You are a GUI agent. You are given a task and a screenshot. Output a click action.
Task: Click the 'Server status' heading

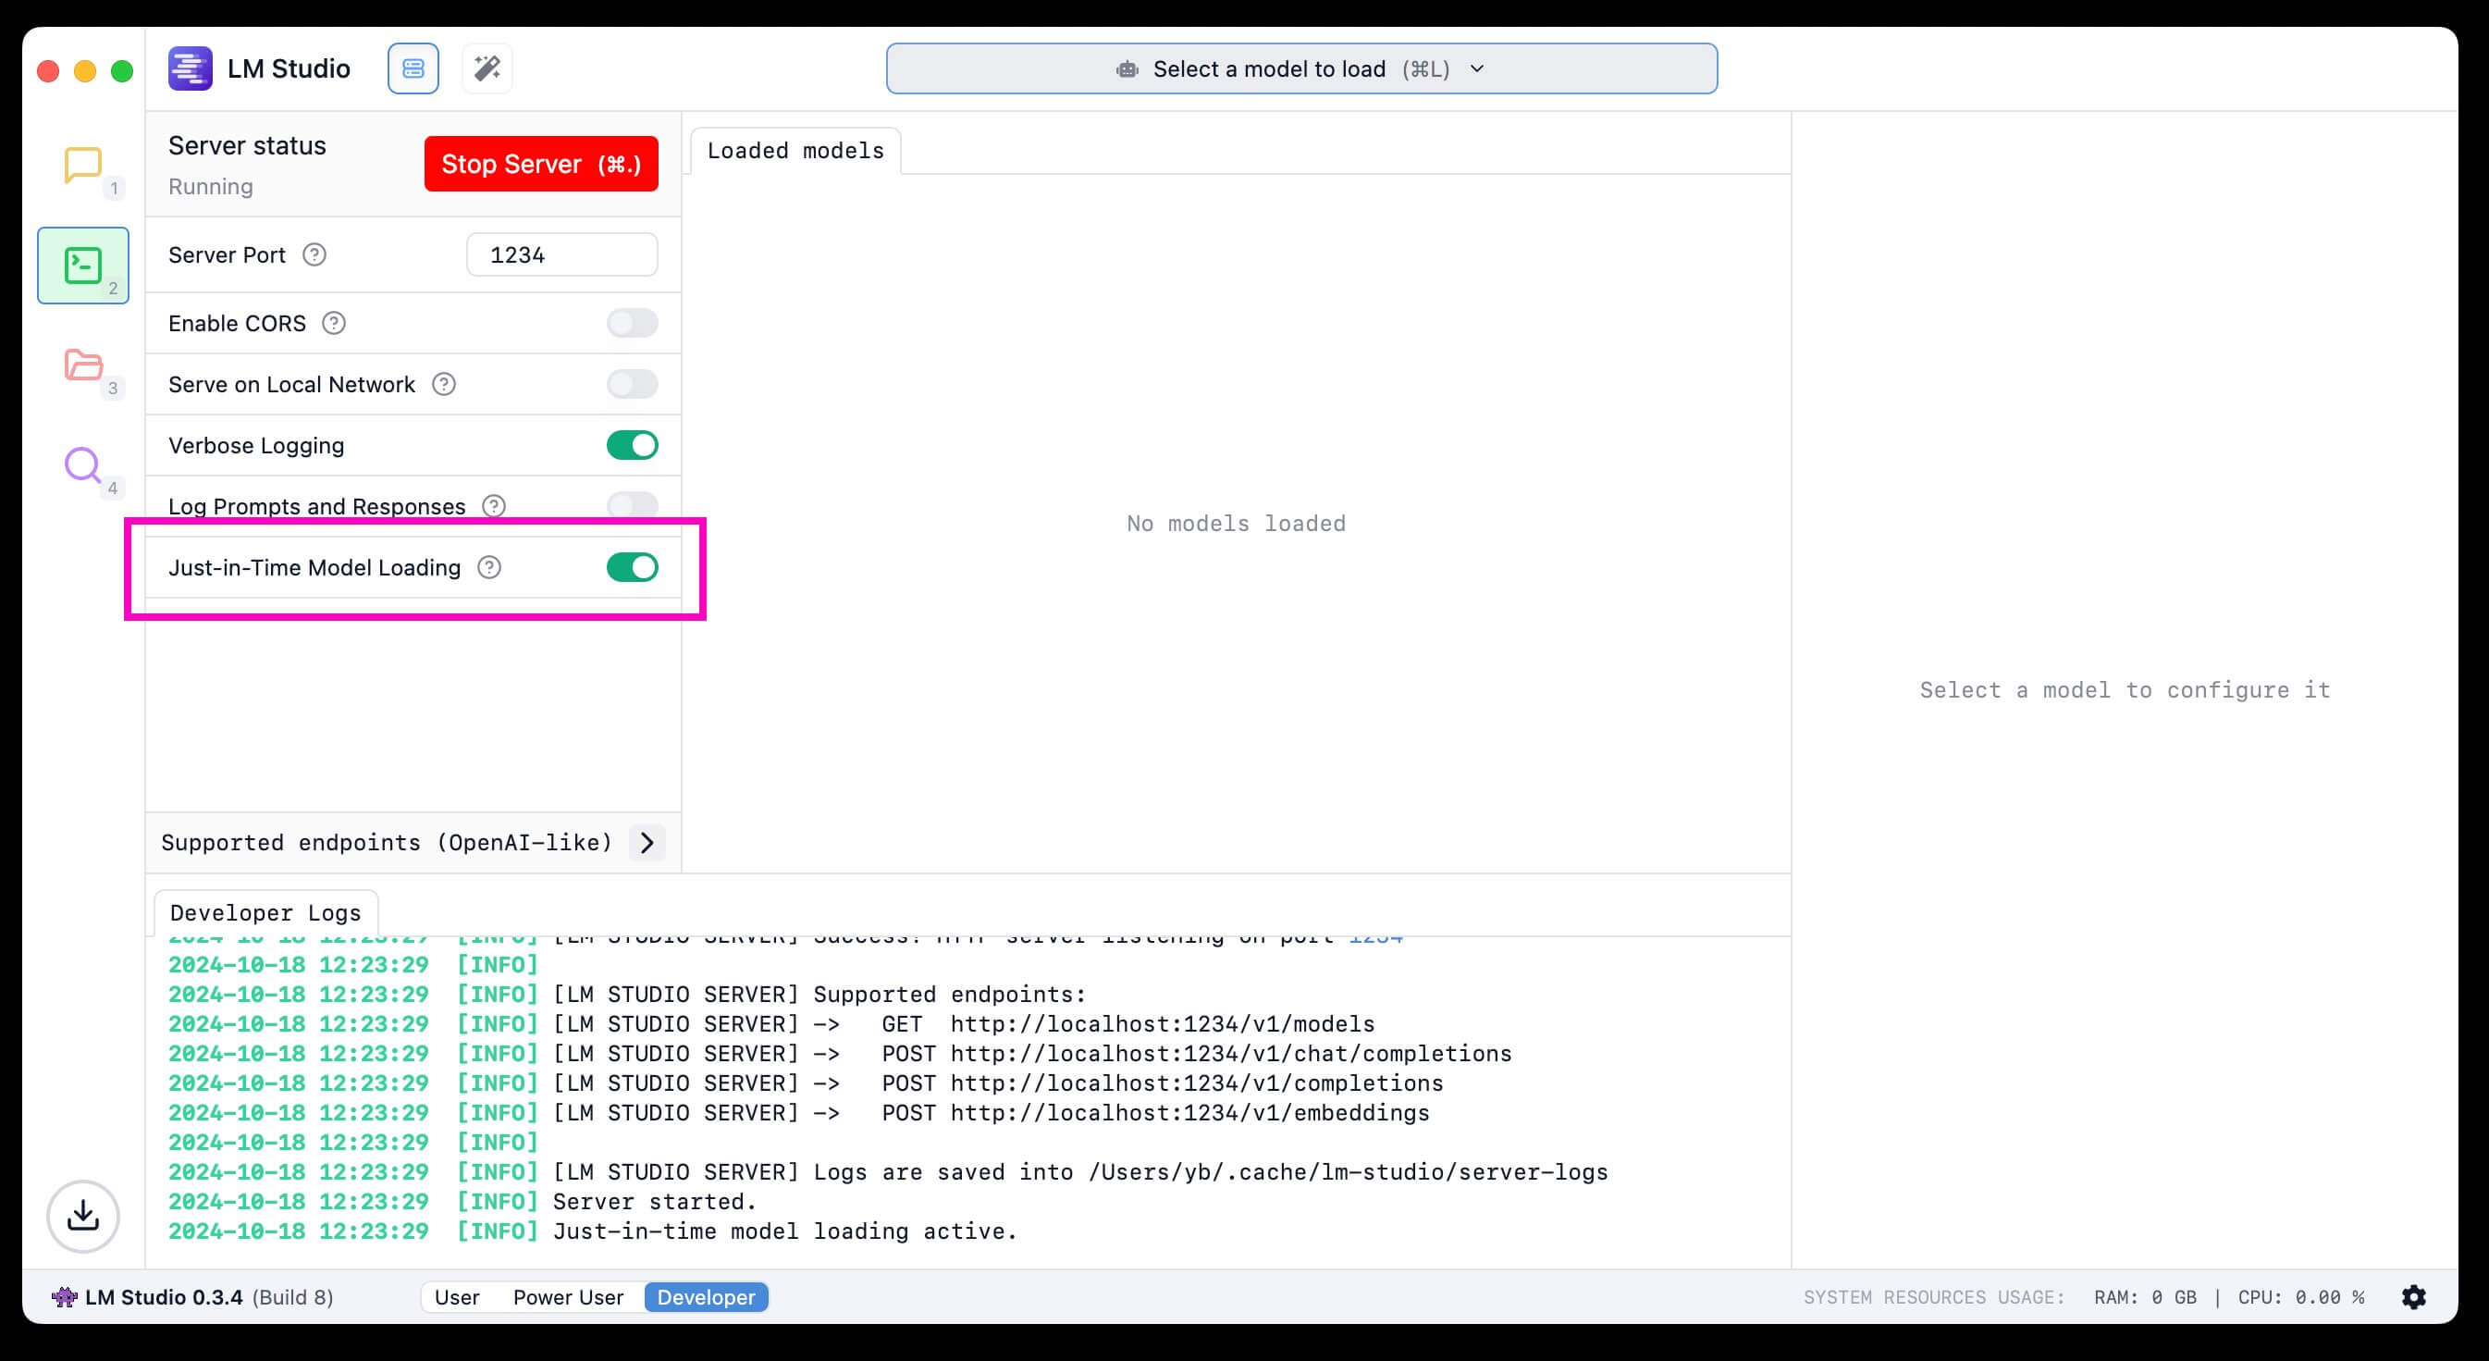click(247, 146)
